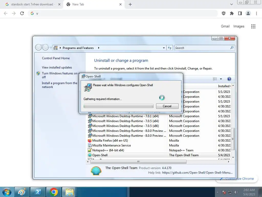Click the Control Panel icon in address bar
This screenshot has width=262, height=197.
56,48
